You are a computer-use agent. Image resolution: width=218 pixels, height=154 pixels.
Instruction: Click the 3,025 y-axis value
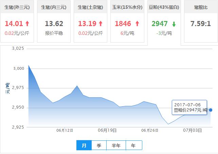click(x=18, y=48)
